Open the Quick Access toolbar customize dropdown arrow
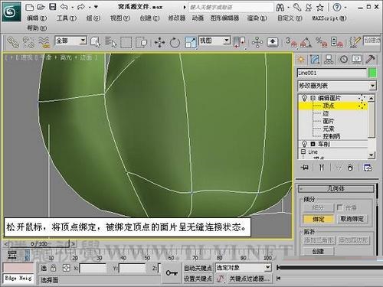The height and width of the screenshot is (287, 383). (x=96, y=7)
